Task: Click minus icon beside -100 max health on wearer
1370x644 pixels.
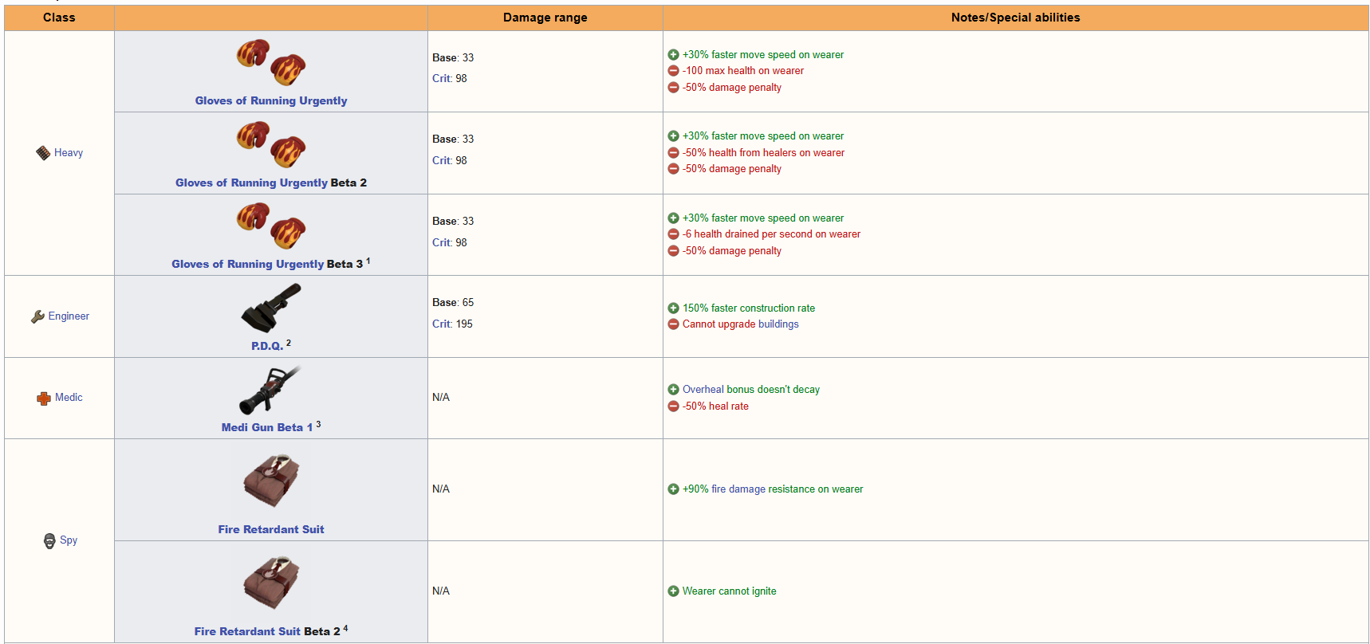Action: 673,71
